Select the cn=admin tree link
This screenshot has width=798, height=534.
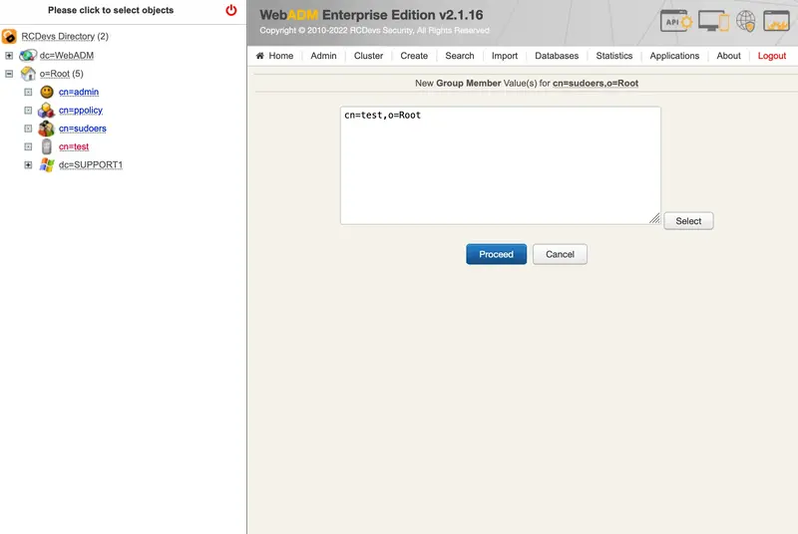pos(79,92)
